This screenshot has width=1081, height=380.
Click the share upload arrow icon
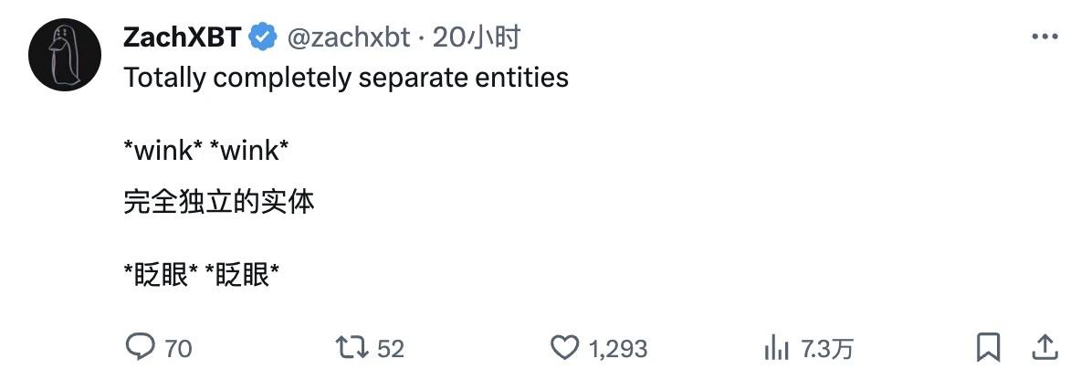pyautogui.click(x=1044, y=347)
